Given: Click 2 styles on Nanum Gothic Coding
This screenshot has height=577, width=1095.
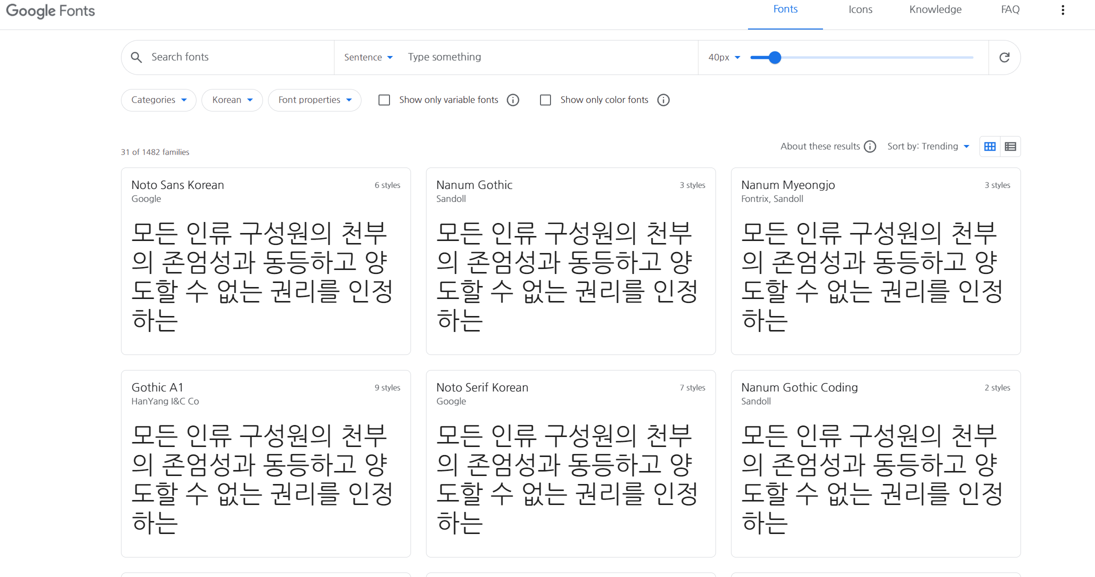Looking at the screenshot, I should [997, 388].
